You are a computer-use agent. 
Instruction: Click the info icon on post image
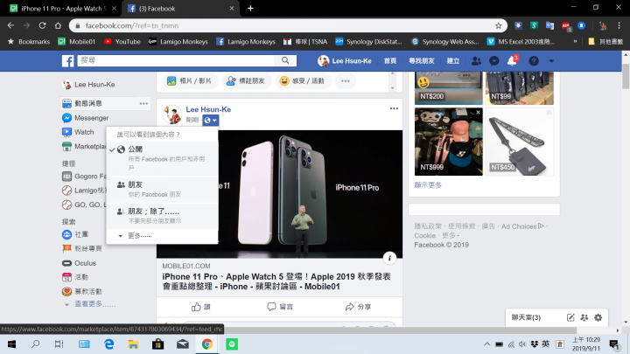click(x=389, y=258)
